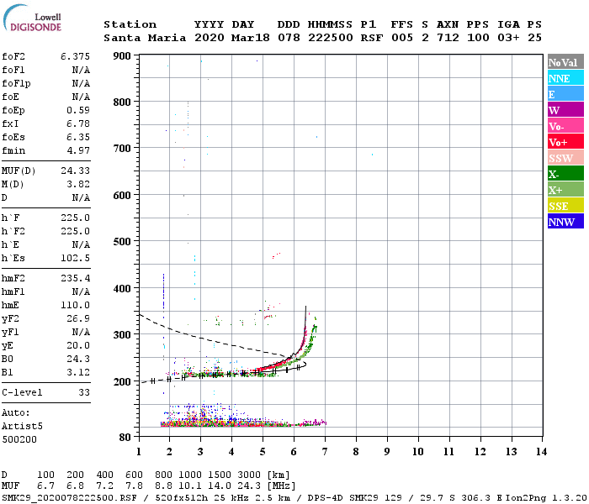Click the Vo+ red legend swatch
Image resolution: width=589 pixels, height=504 pixels.
coord(565,142)
